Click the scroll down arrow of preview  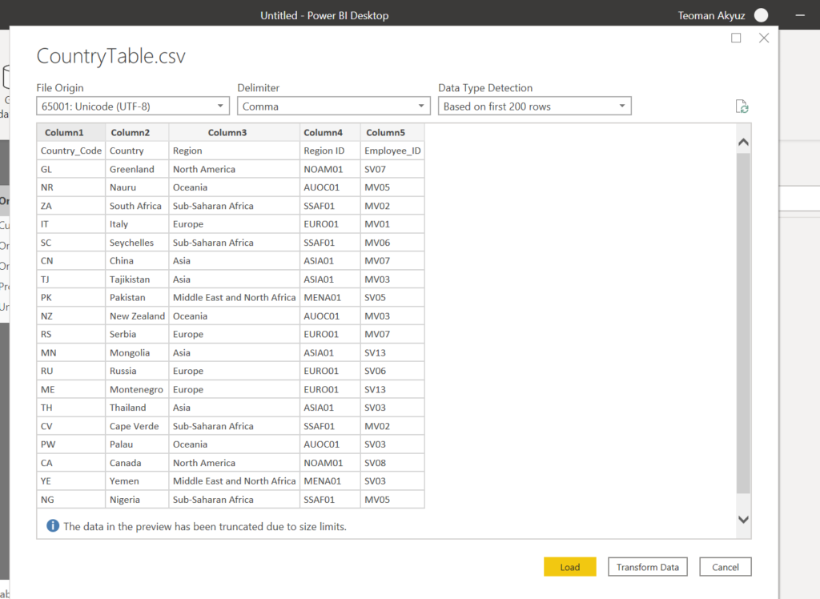[x=742, y=520]
